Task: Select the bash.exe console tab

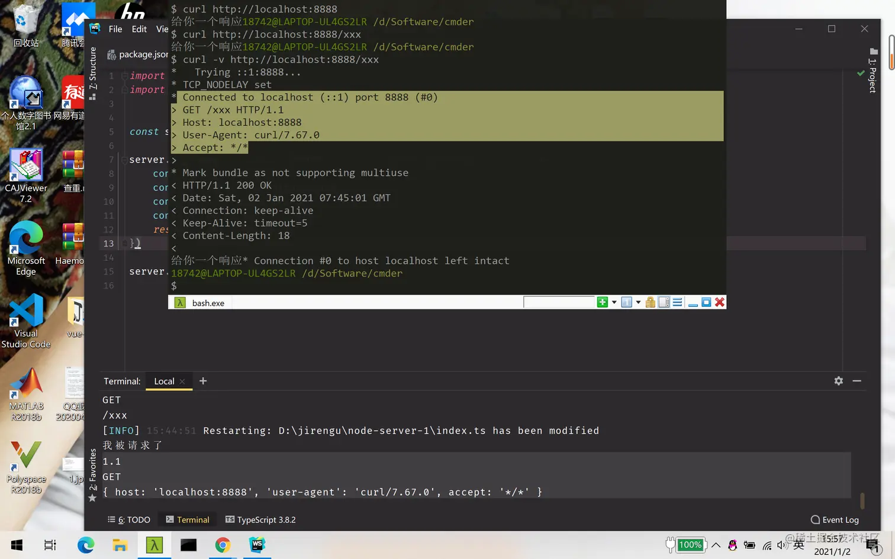Action: point(201,303)
